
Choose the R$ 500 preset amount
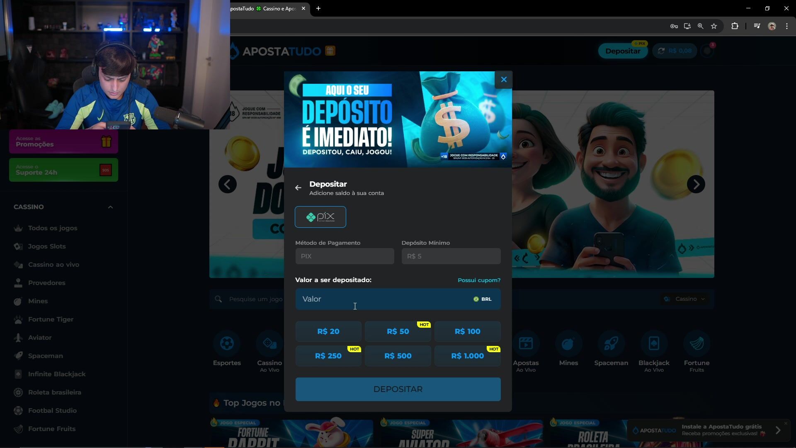(398, 356)
